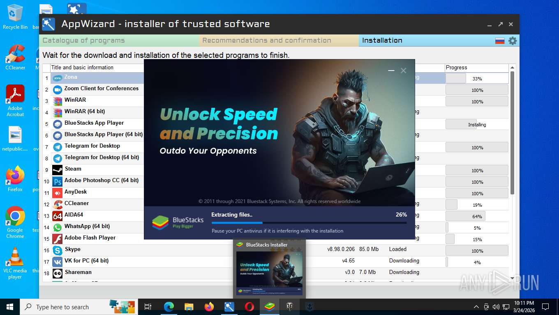
Task: Click the Skype Loaded status cell
Action: 398,249
